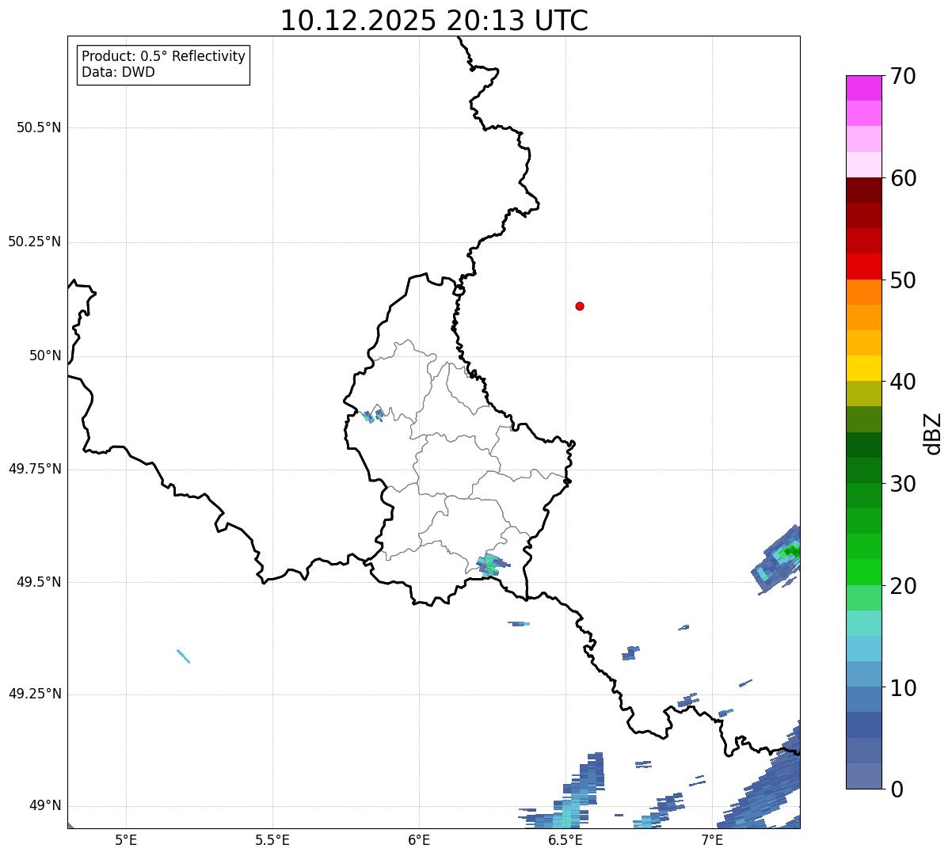Click the cyan echo streak near 5.2°E 49.33°N
The image size is (952, 856).
click(x=183, y=656)
